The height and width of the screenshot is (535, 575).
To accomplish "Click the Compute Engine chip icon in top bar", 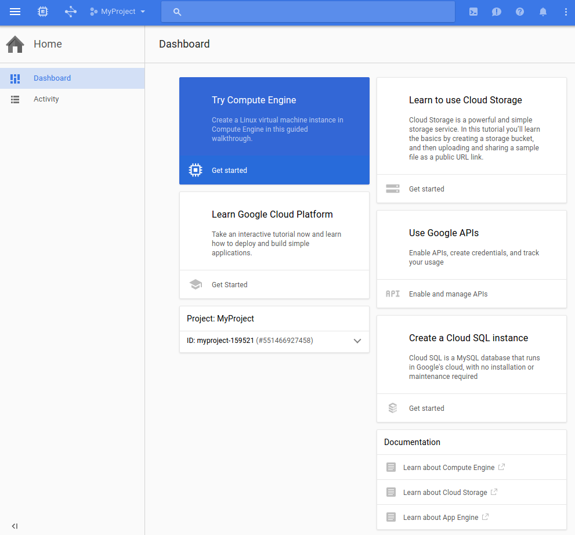I will (x=42, y=12).
